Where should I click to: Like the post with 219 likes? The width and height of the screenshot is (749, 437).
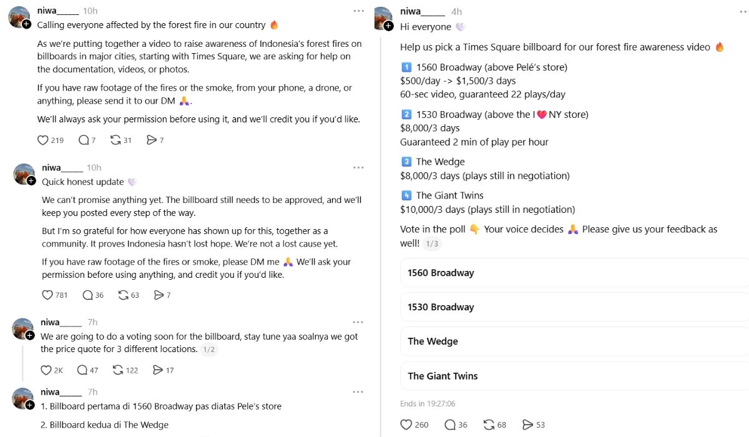click(x=51, y=140)
